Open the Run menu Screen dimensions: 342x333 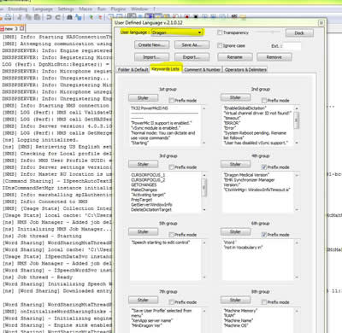pos(102,9)
